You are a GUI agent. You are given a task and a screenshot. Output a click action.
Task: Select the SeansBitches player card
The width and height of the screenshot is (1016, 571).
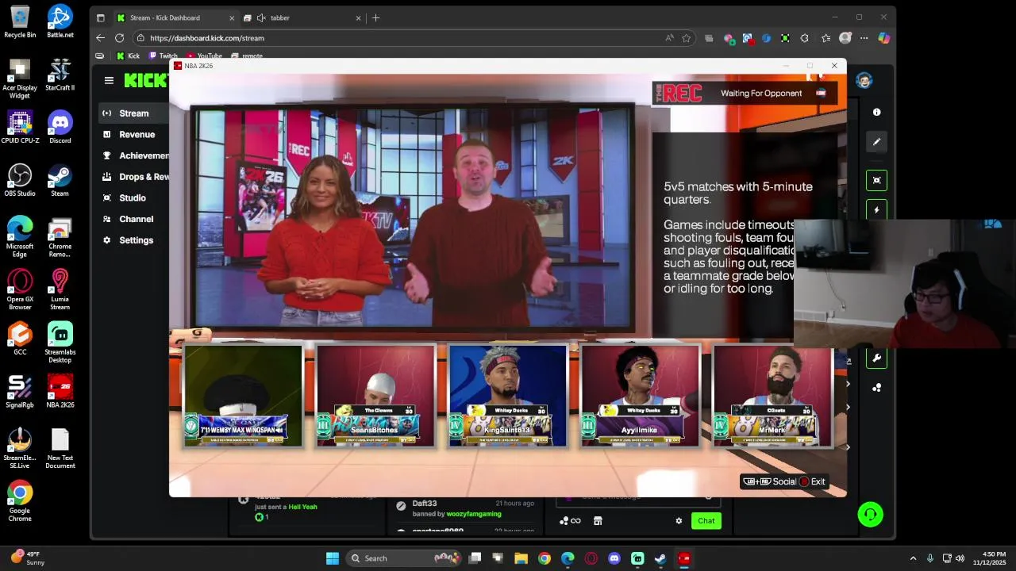pyautogui.click(x=375, y=396)
